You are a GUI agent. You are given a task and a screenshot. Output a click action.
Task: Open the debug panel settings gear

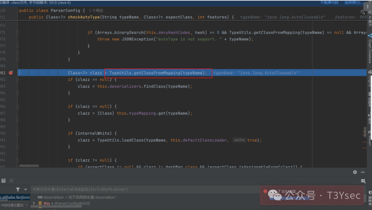(x=355, y=172)
